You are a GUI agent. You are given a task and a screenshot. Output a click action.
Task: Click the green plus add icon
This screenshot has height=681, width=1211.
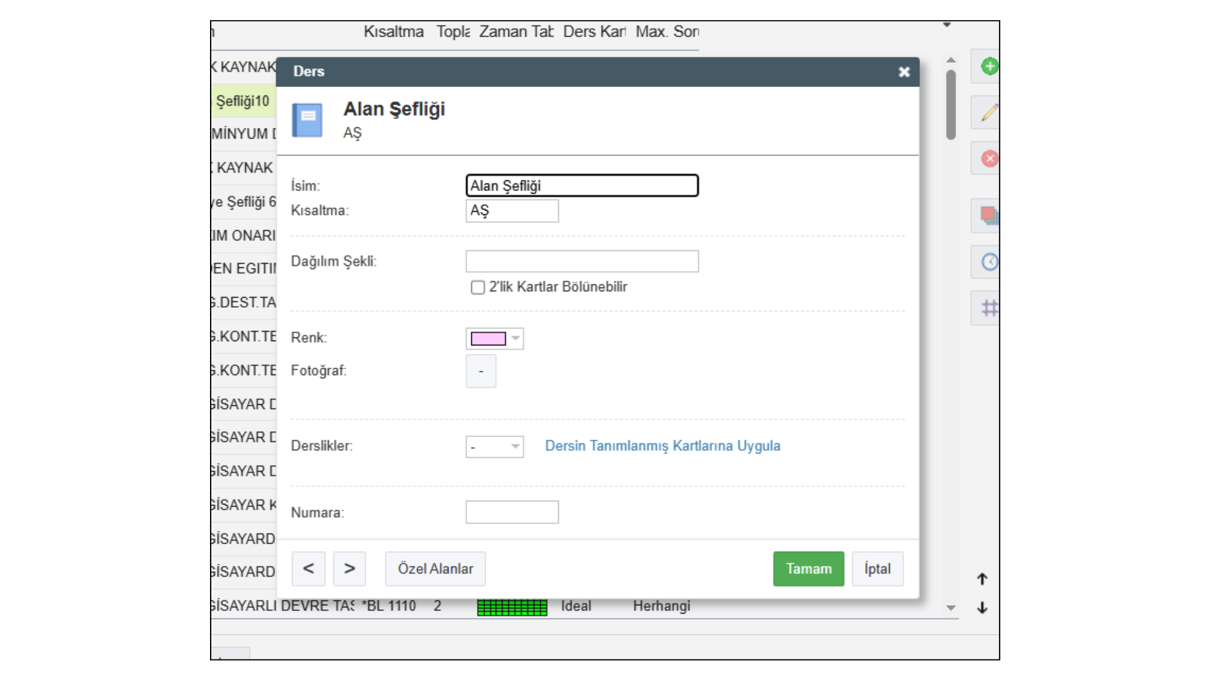[x=989, y=66]
